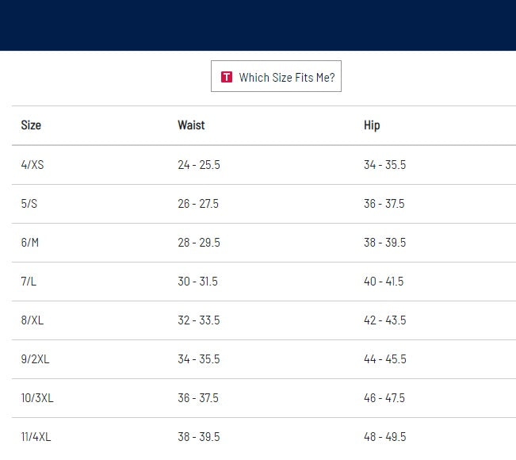Click hip measurement 44 - 45.5

384,359
